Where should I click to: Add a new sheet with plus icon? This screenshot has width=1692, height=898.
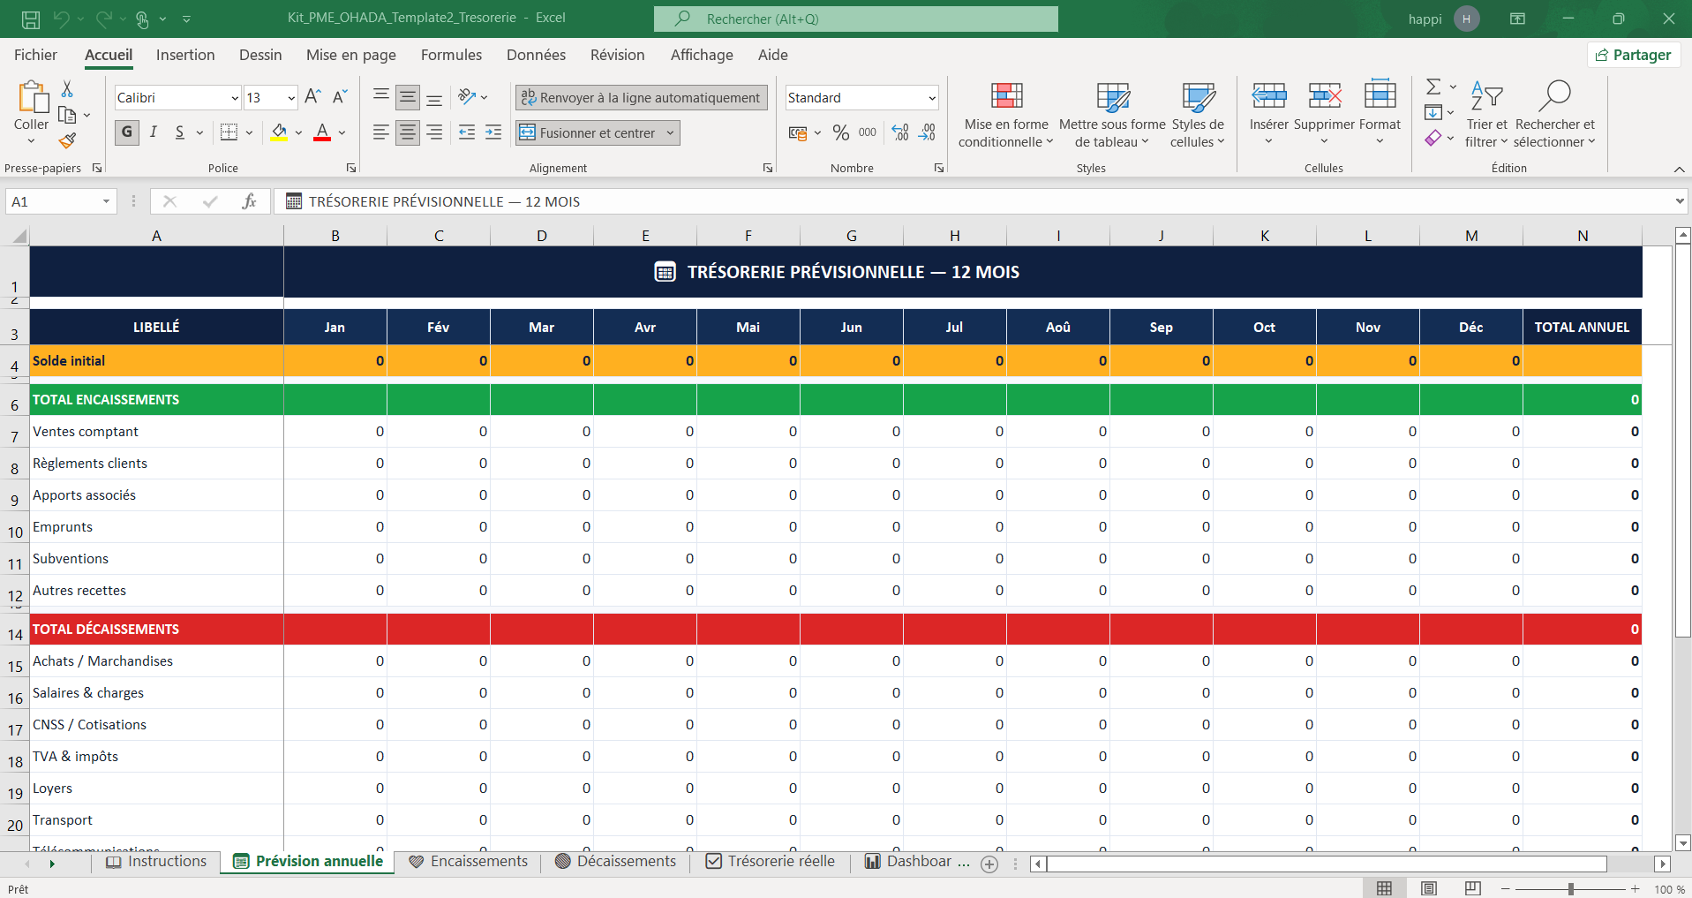coord(989,864)
